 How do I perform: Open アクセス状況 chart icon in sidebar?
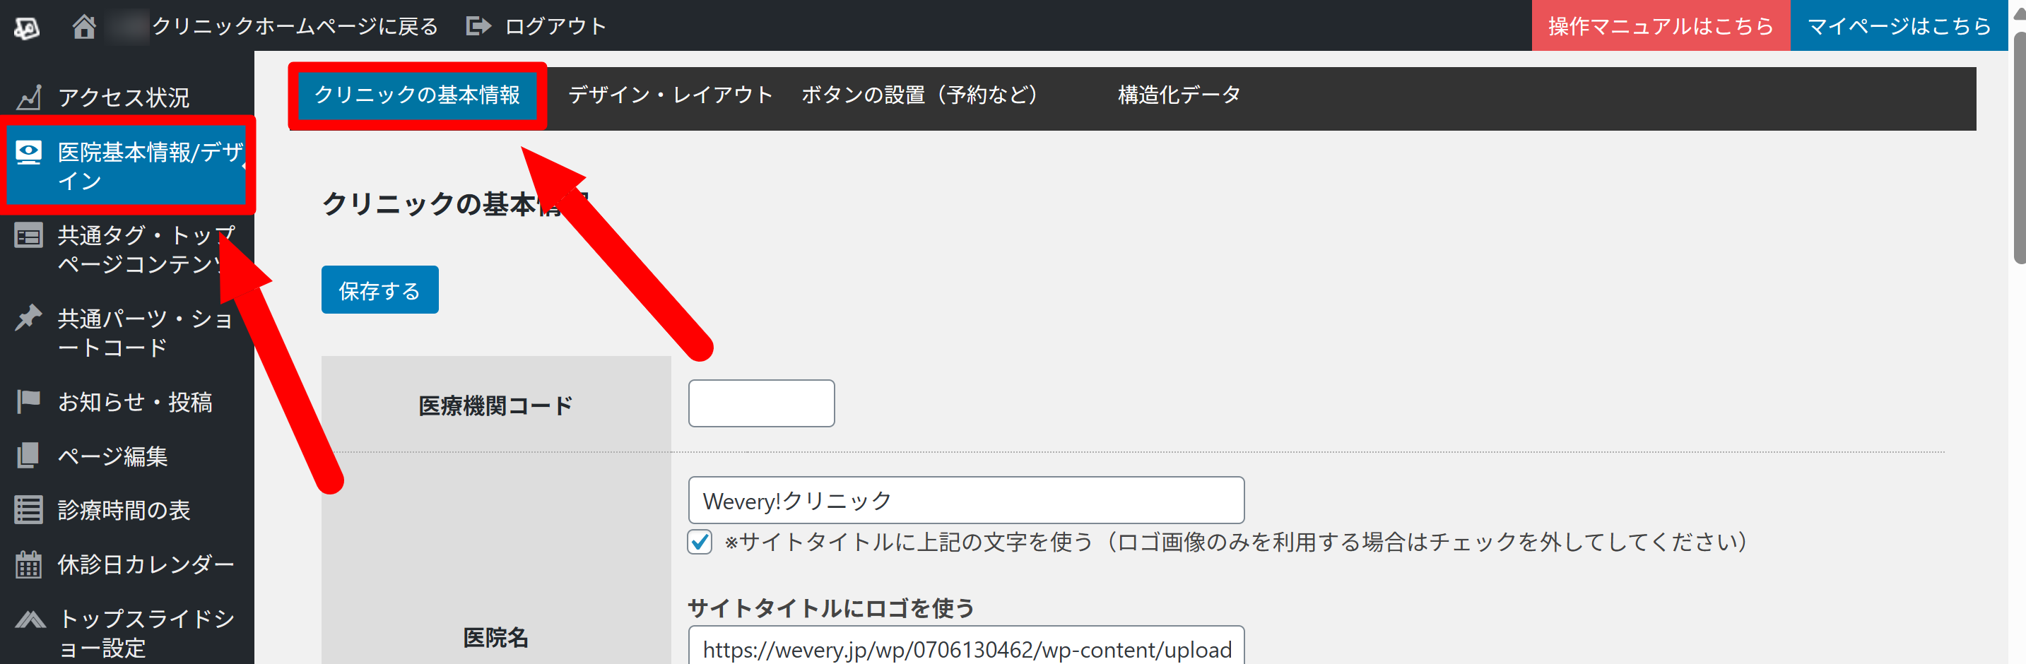[29, 97]
